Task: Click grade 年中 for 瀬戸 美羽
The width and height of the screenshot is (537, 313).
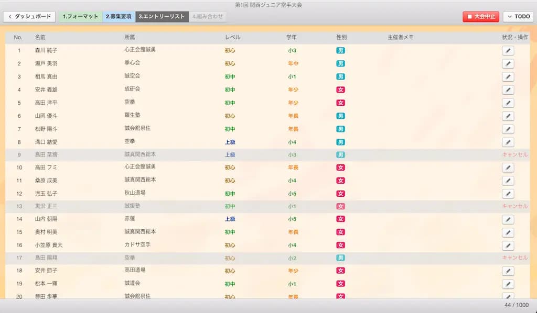Action: click(x=293, y=63)
